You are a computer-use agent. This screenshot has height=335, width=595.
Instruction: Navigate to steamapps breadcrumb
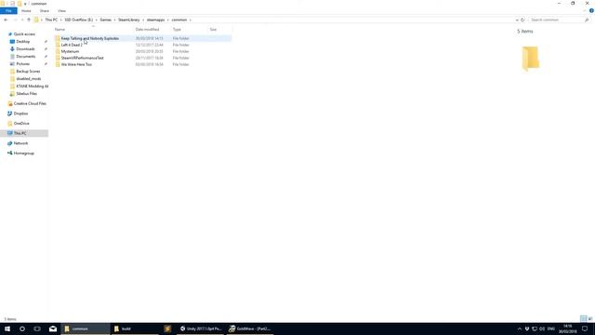[x=155, y=20]
